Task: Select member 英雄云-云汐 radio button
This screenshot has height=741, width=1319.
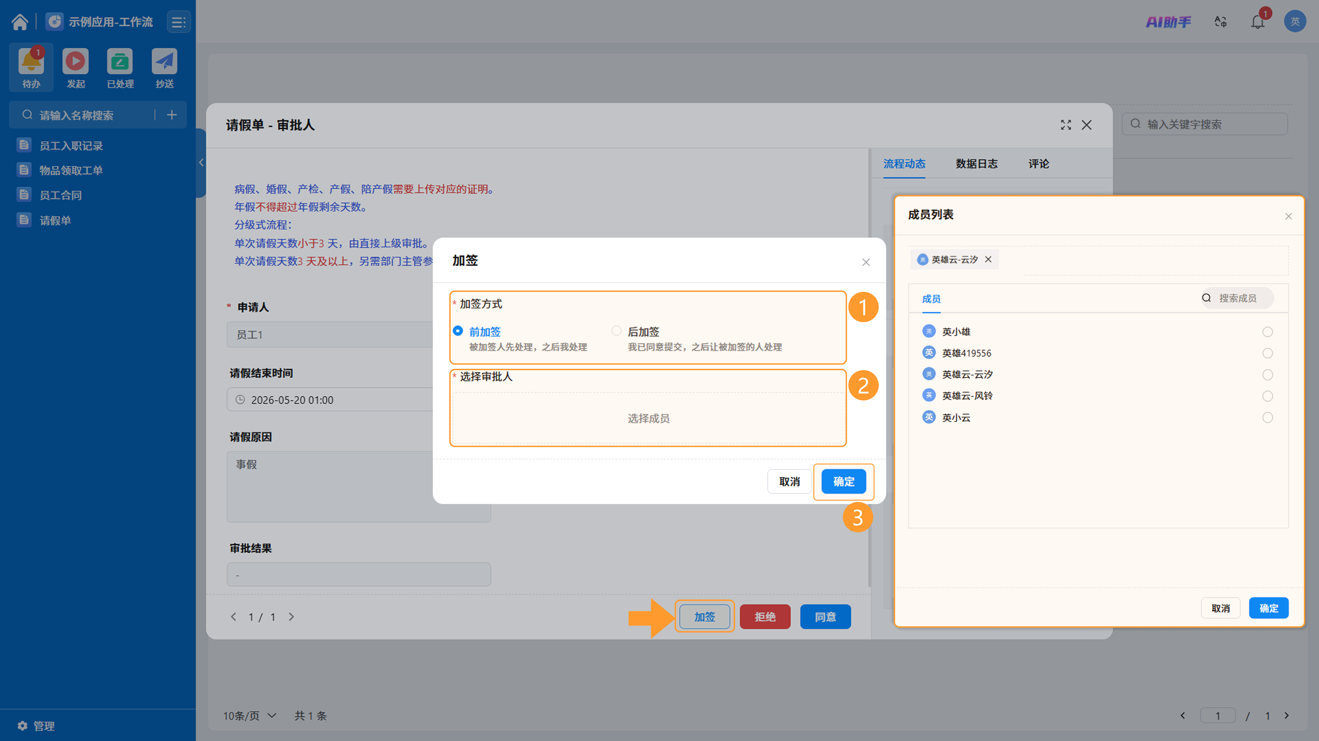Action: click(x=1267, y=375)
